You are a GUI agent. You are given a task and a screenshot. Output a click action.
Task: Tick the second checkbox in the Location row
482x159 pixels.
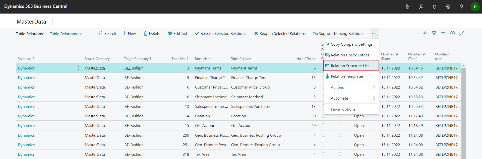(x=339, y=116)
